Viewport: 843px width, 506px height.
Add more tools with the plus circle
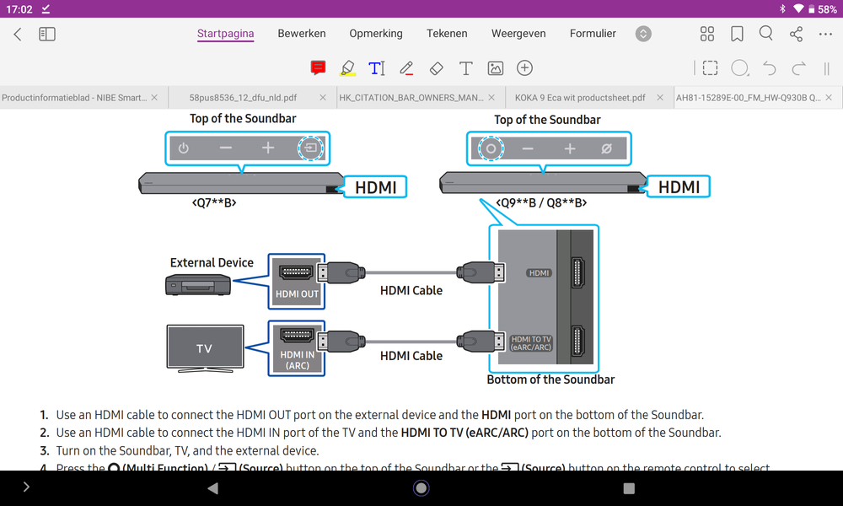pos(524,67)
